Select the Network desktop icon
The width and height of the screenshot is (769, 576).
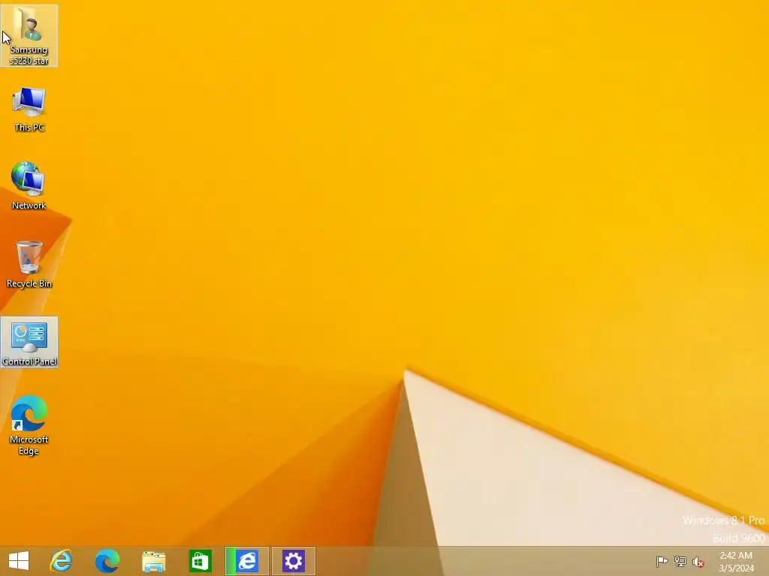pyautogui.click(x=29, y=186)
